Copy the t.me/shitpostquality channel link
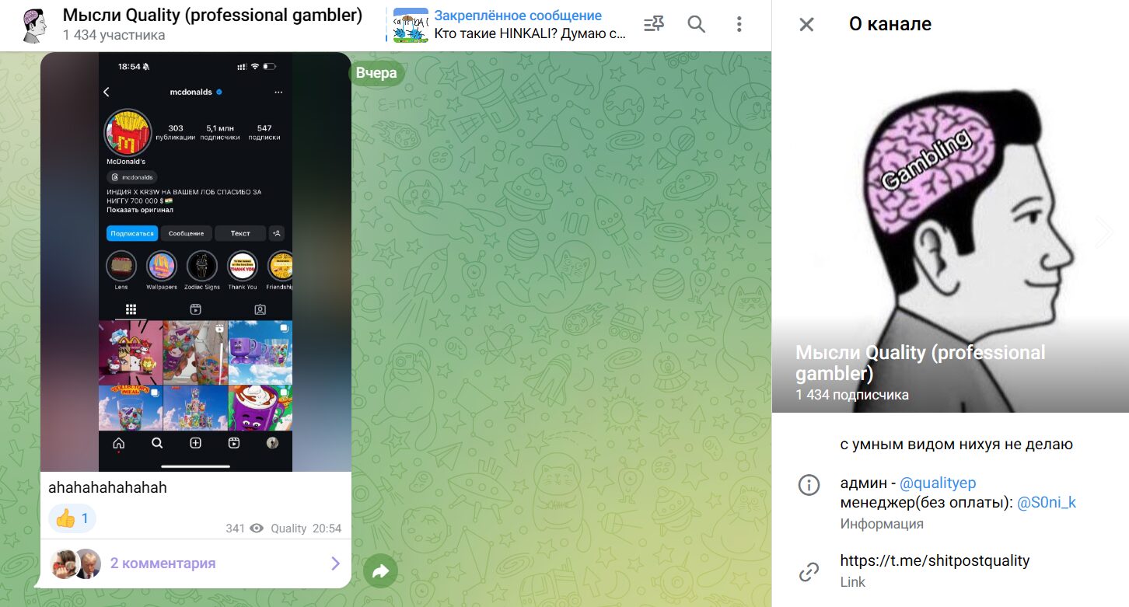The width and height of the screenshot is (1129, 607). 935,560
